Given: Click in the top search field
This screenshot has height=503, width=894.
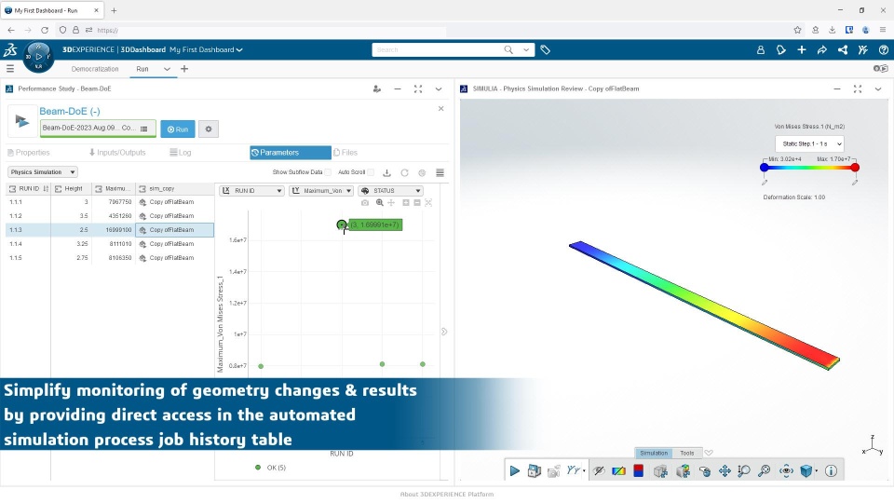Looking at the screenshot, I should (437, 50).
